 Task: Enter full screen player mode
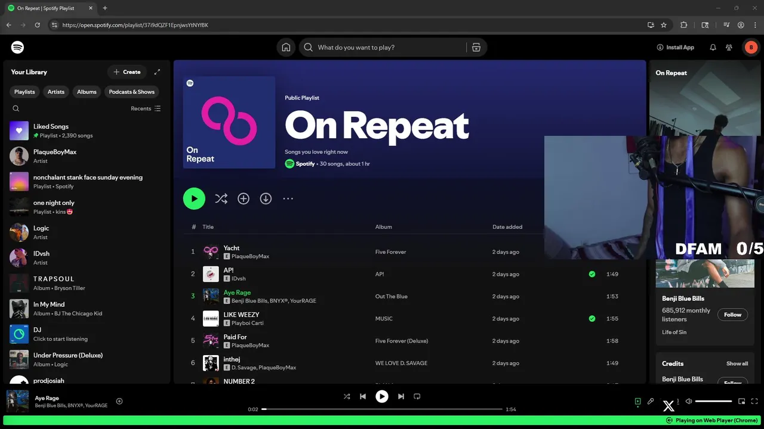[755, 402]
